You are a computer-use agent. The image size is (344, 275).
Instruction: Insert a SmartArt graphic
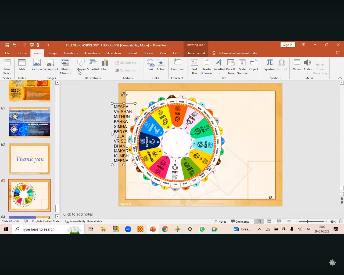pos(93,65)
